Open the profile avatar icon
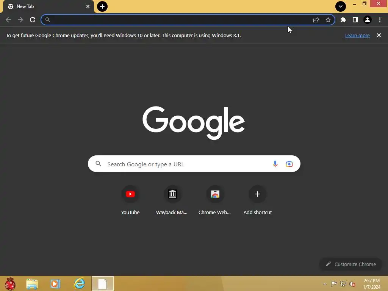This screenshot has height=291, width=388. pyautogui.click(x=368, y=20)
